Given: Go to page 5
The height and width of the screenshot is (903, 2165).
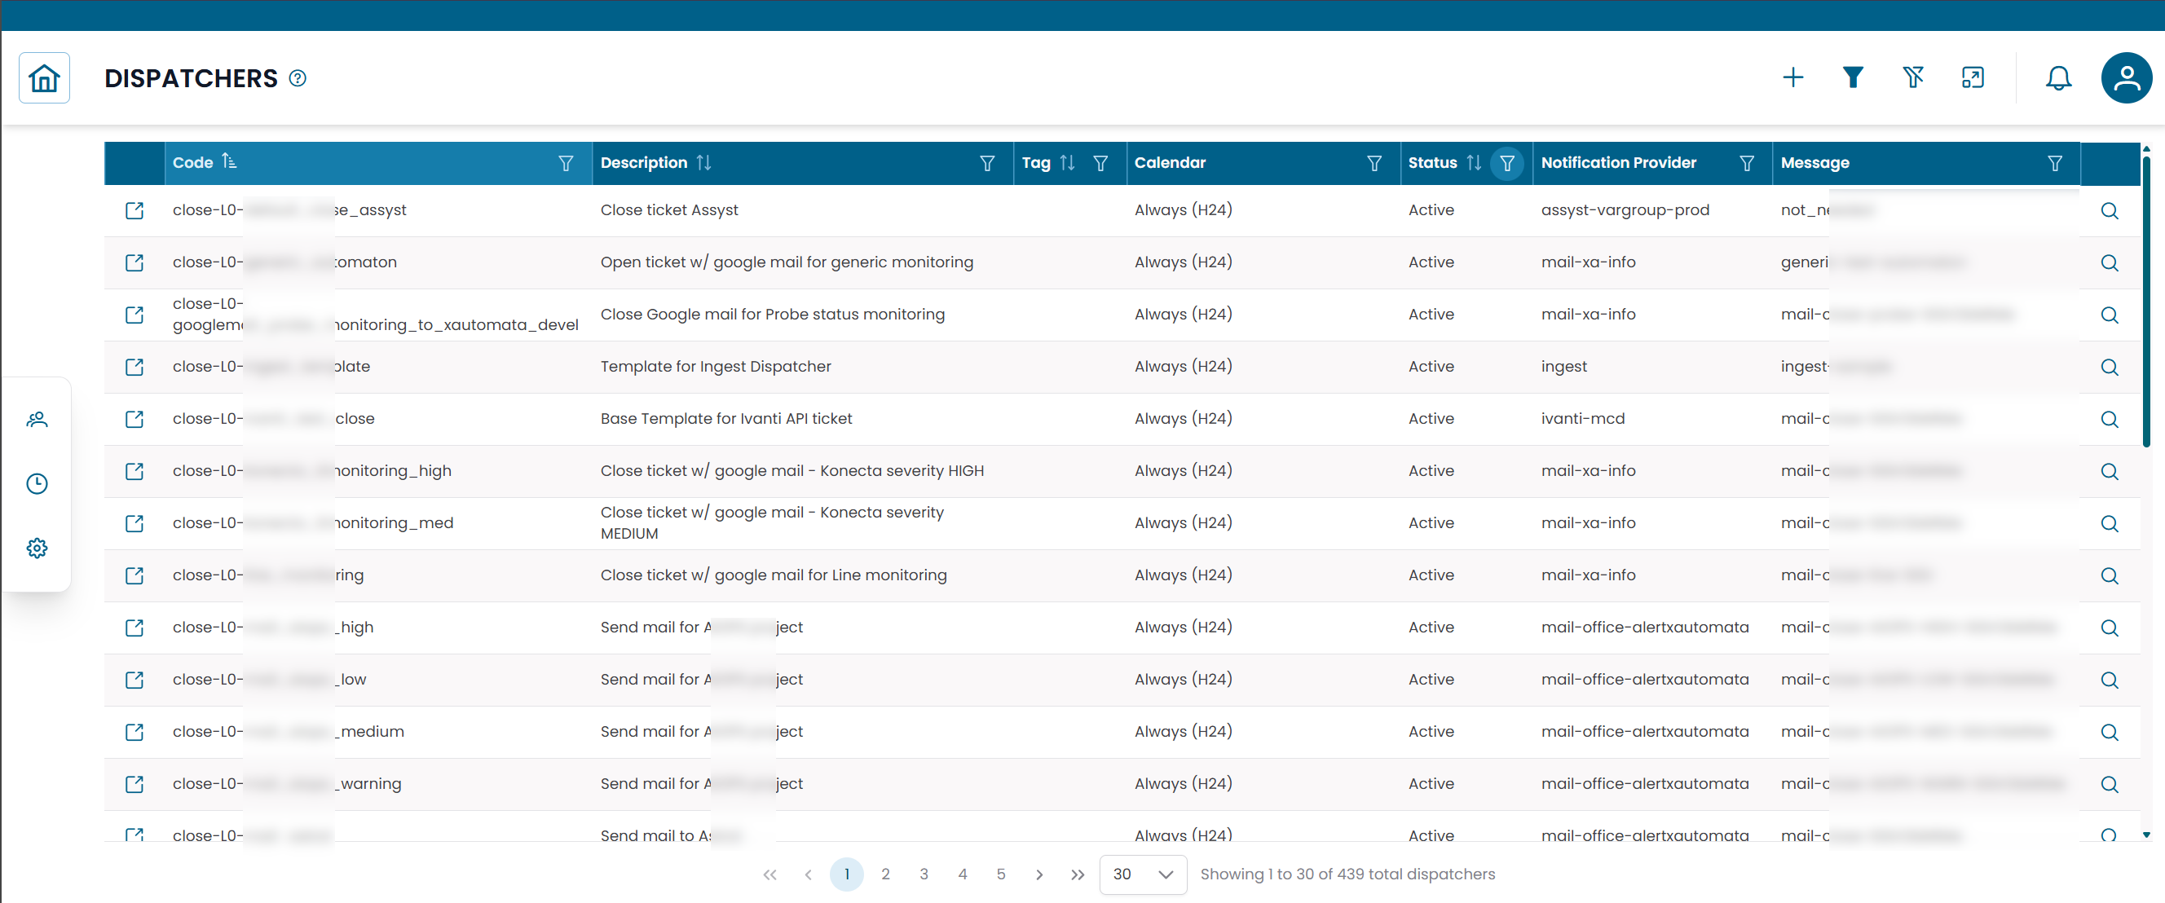Looking at the screenshot, I should (1000, 874).
